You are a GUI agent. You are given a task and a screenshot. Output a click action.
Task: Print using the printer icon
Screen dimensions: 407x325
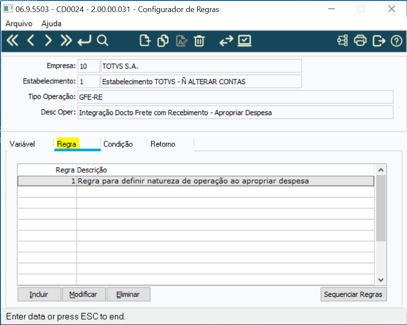(x=360, y=41)
